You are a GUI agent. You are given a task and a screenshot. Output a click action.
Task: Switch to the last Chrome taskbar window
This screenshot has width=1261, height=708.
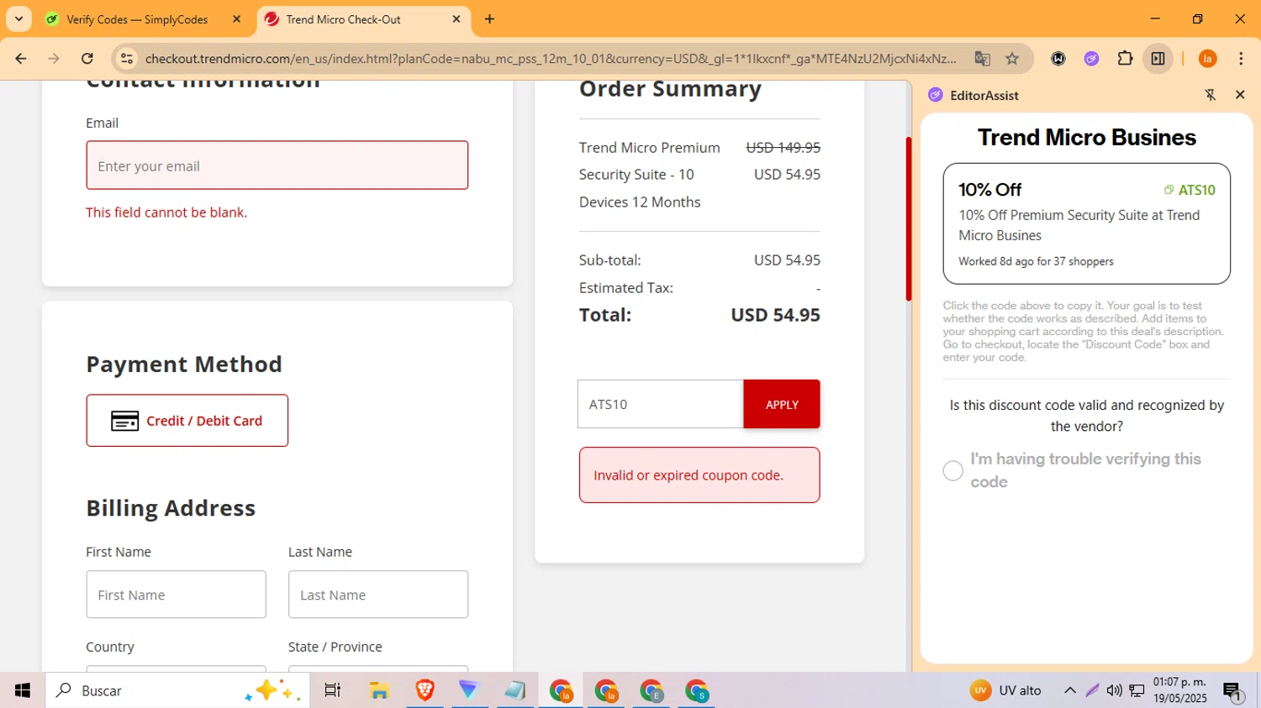click(x=697, y=690)
